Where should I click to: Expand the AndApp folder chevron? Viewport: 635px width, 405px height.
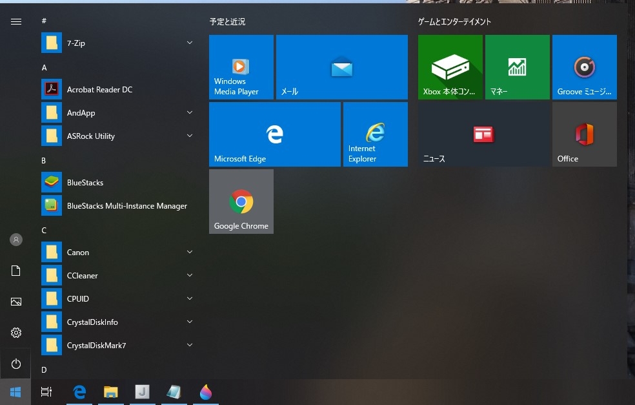click(x=190, y=112)
